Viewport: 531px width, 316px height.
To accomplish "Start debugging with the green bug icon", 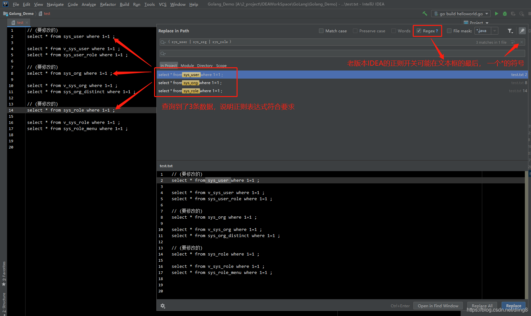I will [505, 14].
